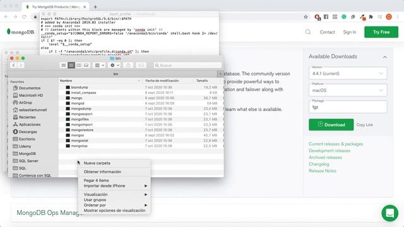Open the Platform macOS dropdown
404x227 pixels.
348,90
